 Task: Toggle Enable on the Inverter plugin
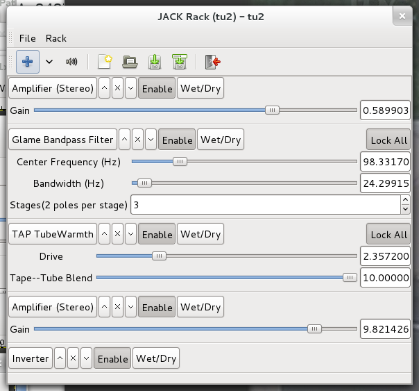click(x=112, y=358)
